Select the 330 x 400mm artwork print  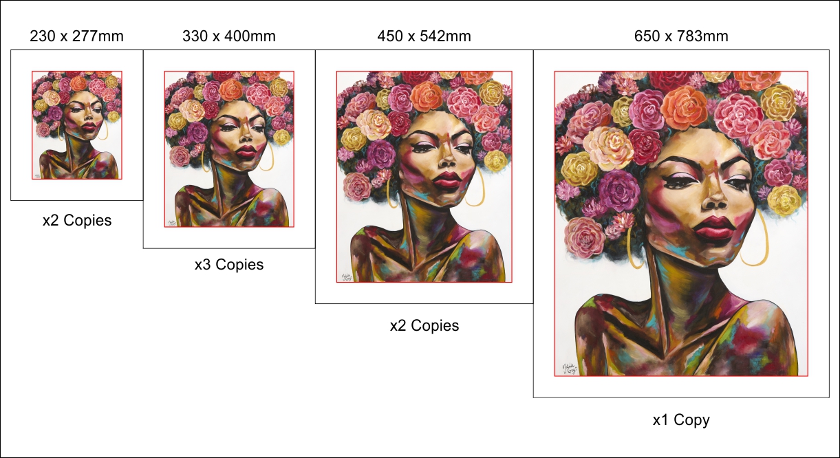coord(229,149)
